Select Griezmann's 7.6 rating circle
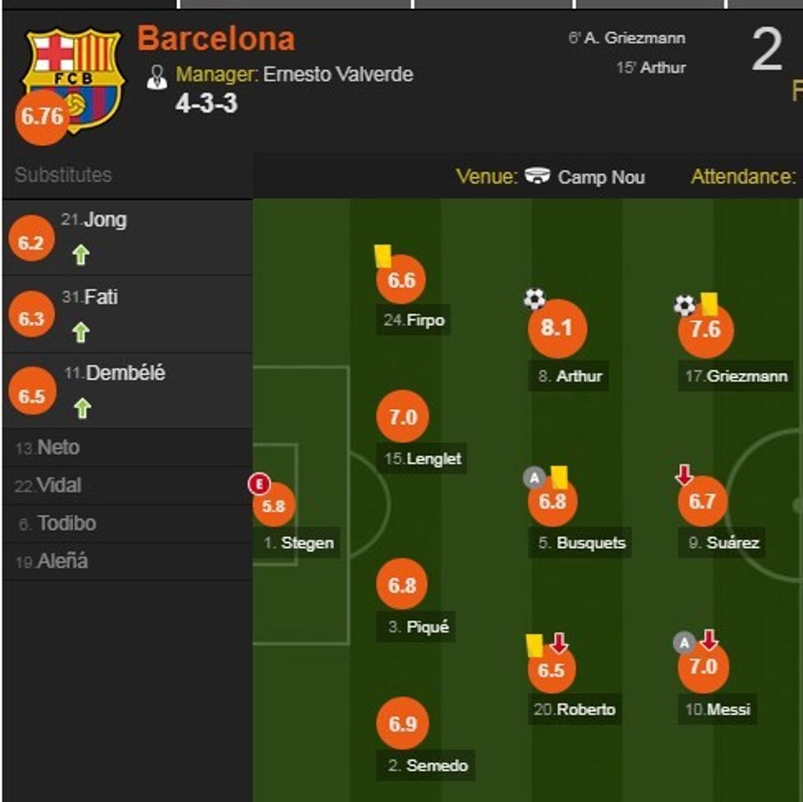This screenshot has height=802, width=803. [705, 330]
